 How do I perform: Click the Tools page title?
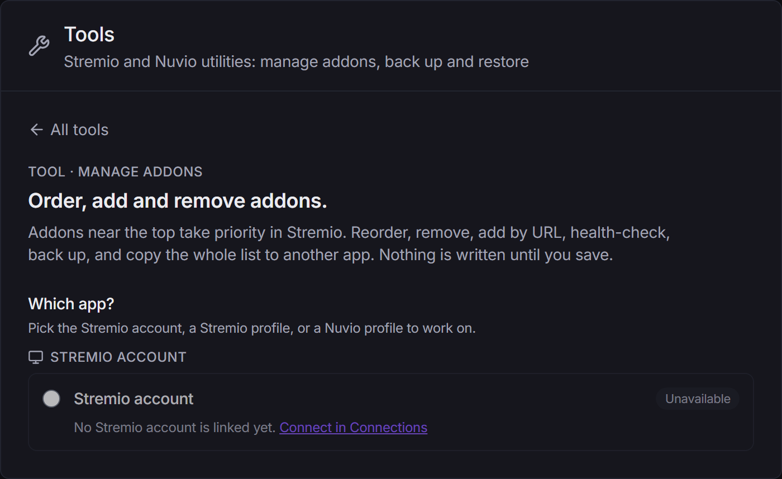pyautogui.click(x=89, y=35)
